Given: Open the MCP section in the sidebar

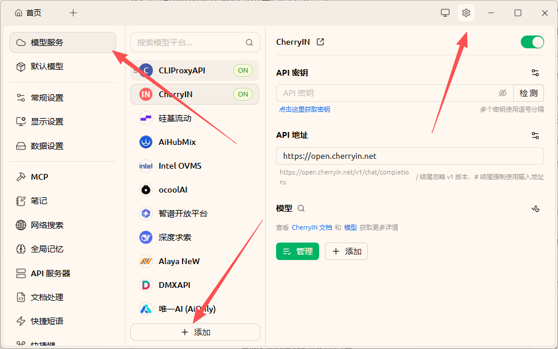Looking at the screenshot, I should point(35,176).
